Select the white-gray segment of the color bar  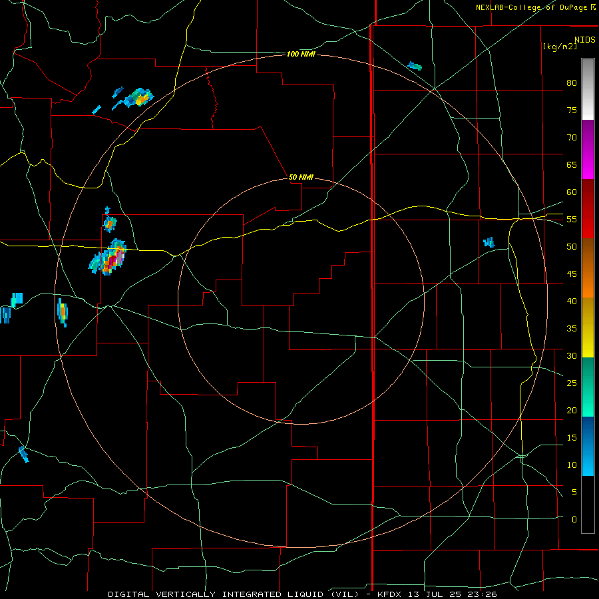588,89
